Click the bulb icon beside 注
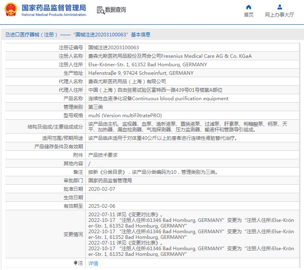The height and width of the screenshot is (270, 304). click(x=76, y=263)
